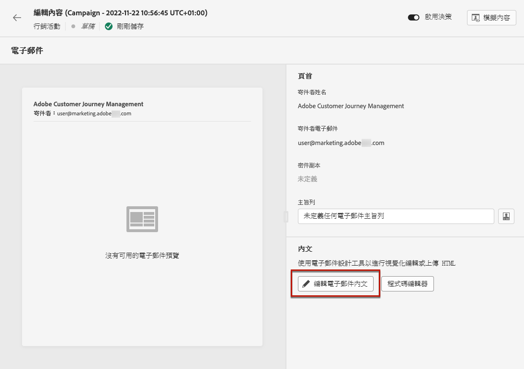Click the green saved checkmark icon
The width and height of the screenshot is (524, 369).
pyautogui.click(x=108, y=26)
